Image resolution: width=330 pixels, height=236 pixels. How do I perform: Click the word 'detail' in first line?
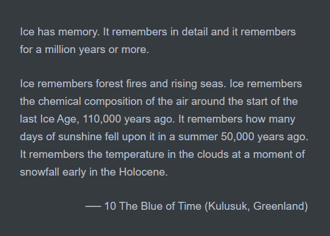coord(195,32)
